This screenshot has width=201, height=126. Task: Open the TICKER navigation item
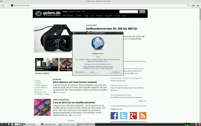[71, 11]
